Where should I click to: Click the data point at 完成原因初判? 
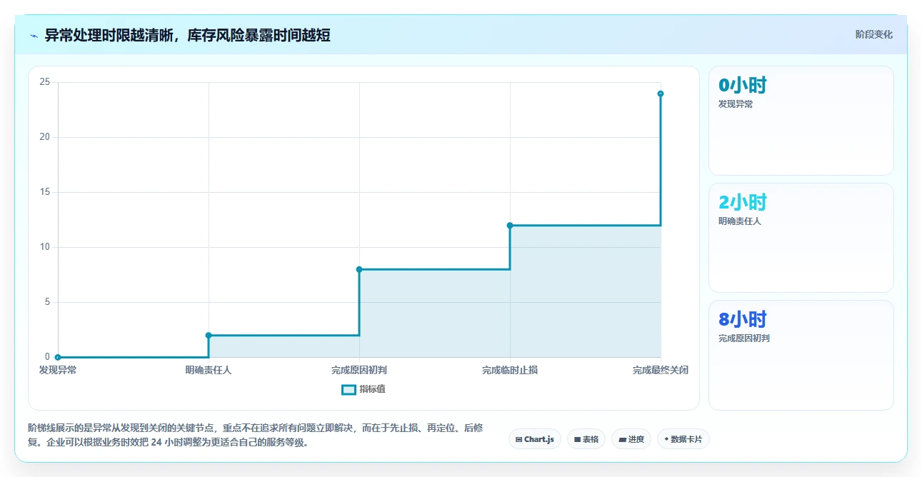(x=359, y=269)
